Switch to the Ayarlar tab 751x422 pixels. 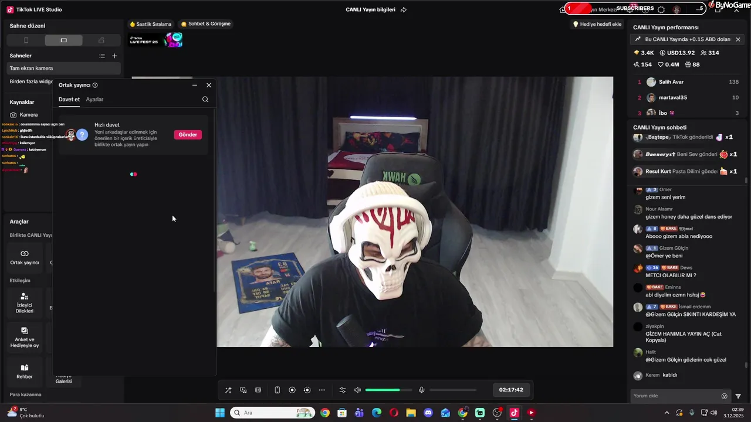94,100
